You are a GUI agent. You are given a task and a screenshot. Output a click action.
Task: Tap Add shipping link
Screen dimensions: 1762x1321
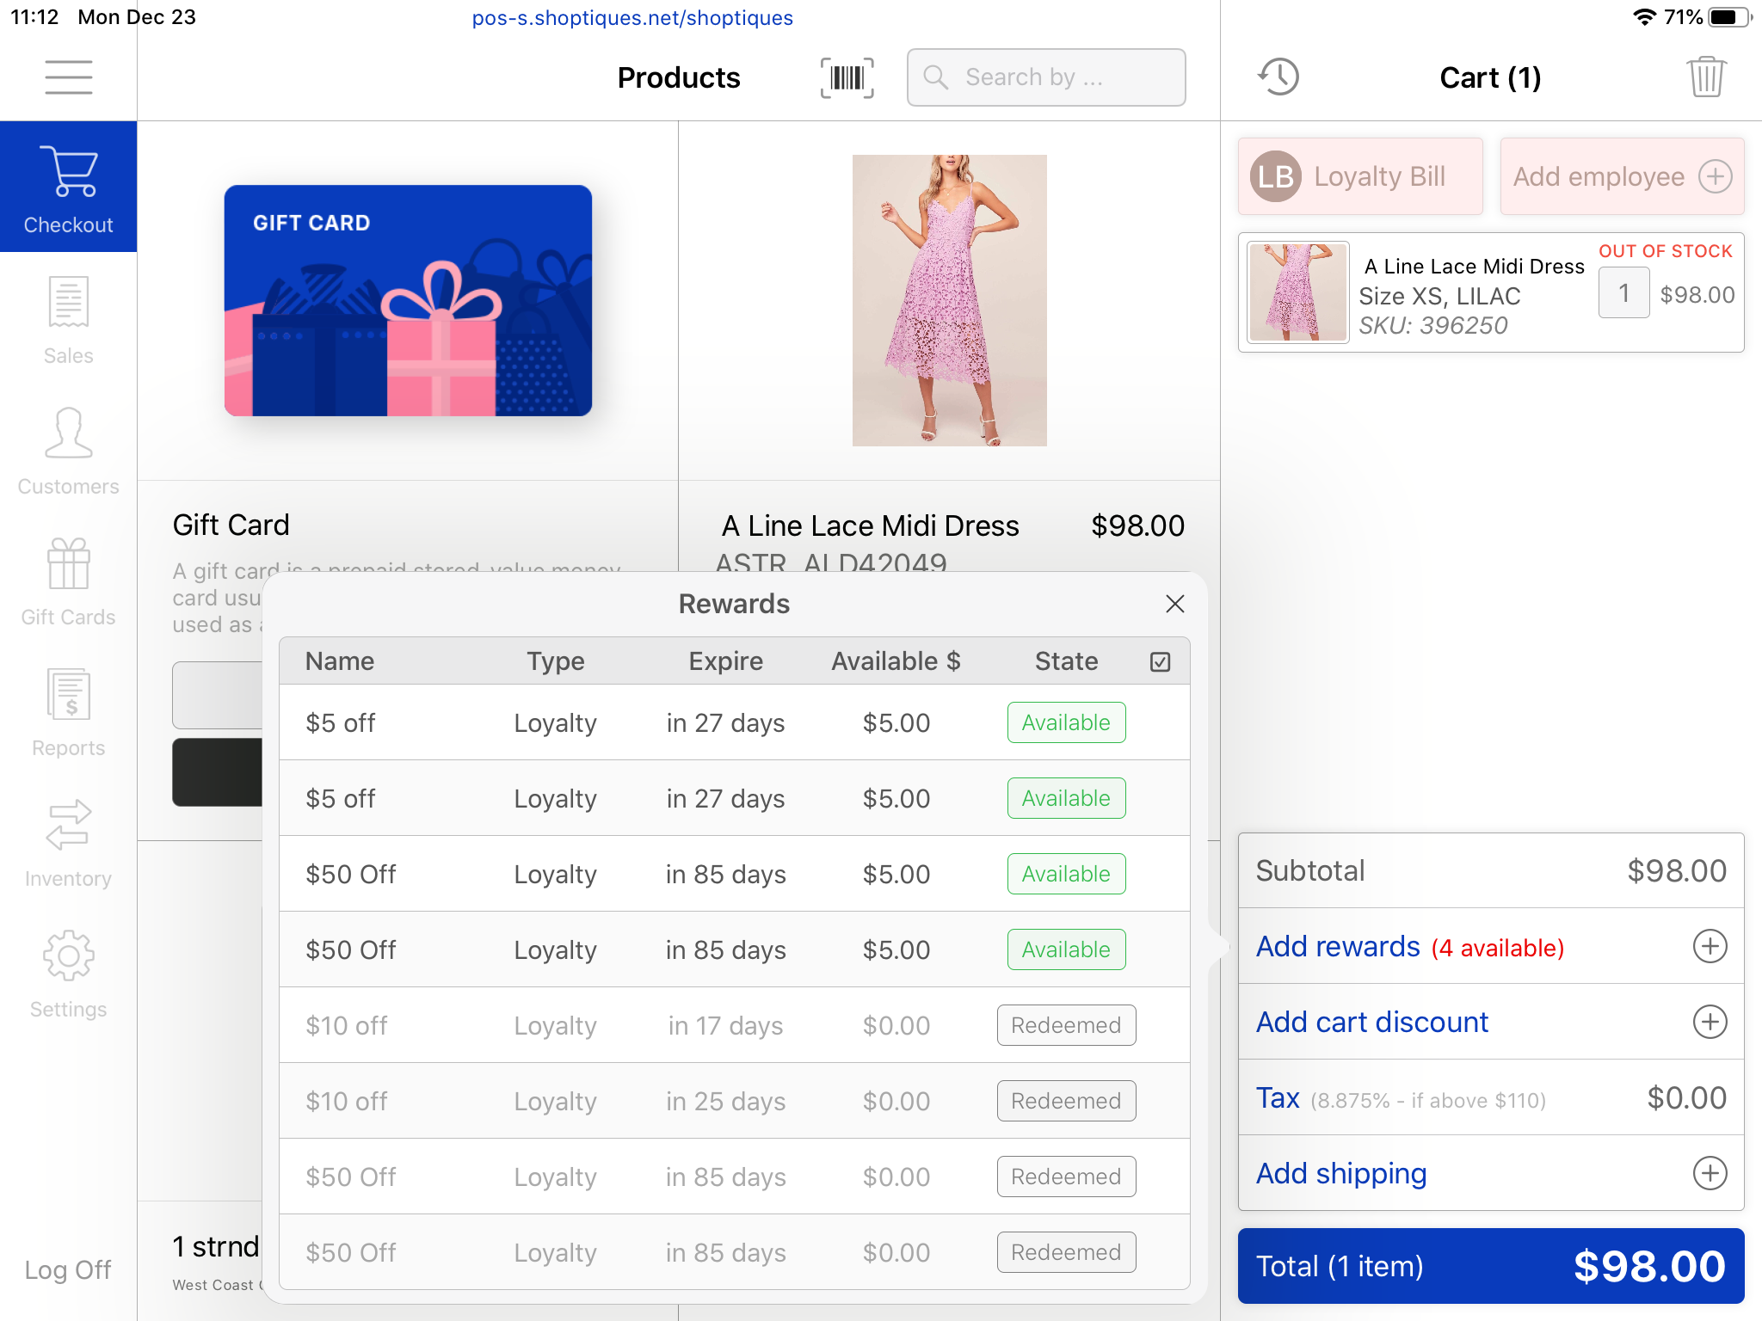pos(1341,1173)
